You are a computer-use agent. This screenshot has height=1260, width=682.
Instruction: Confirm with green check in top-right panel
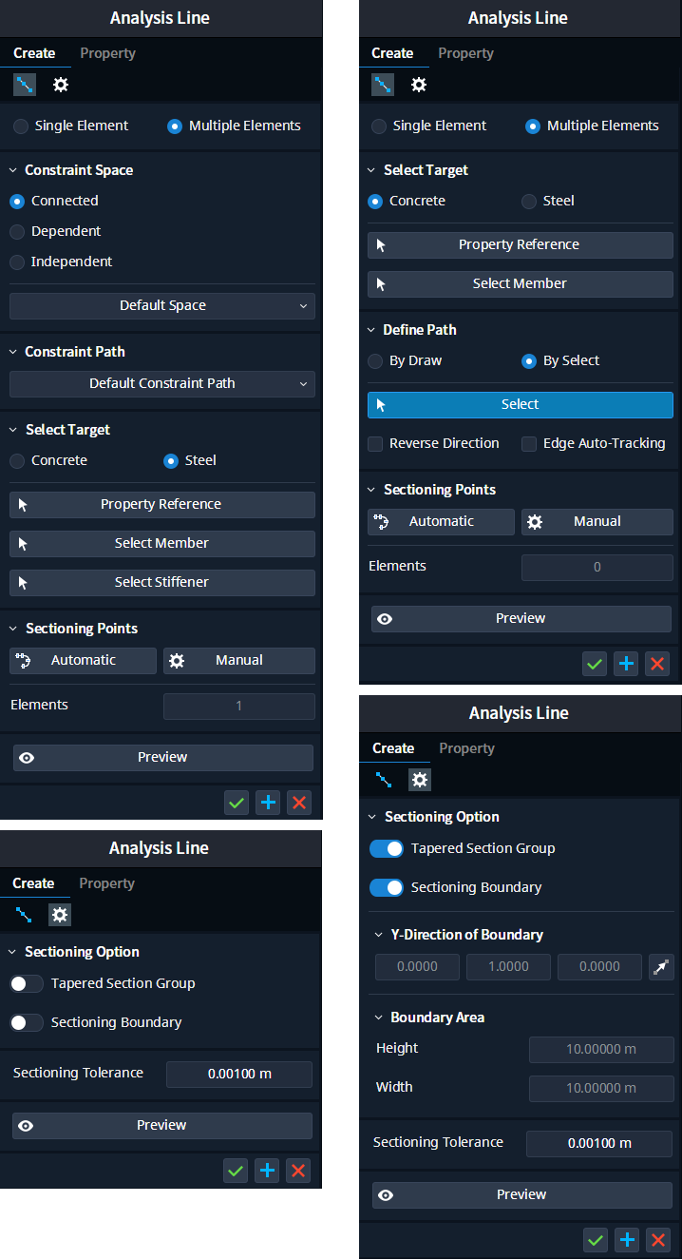tap(595, 664)
